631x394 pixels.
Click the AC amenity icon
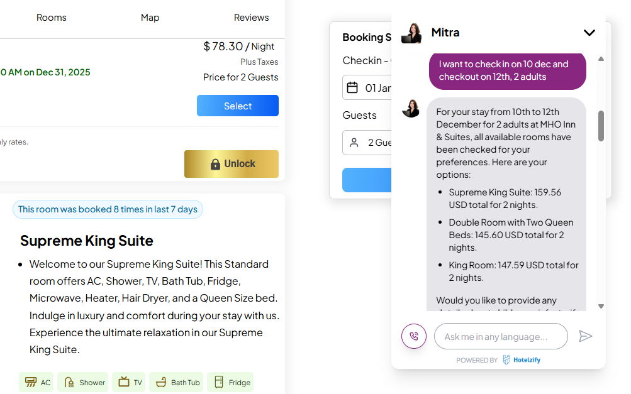pos(28,382)
